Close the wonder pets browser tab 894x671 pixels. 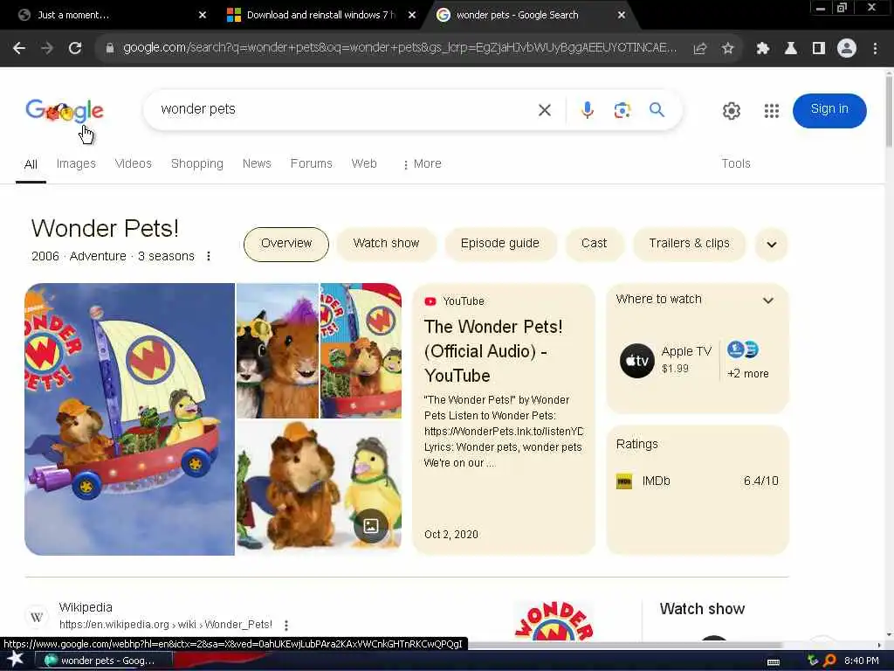(622, 15)
